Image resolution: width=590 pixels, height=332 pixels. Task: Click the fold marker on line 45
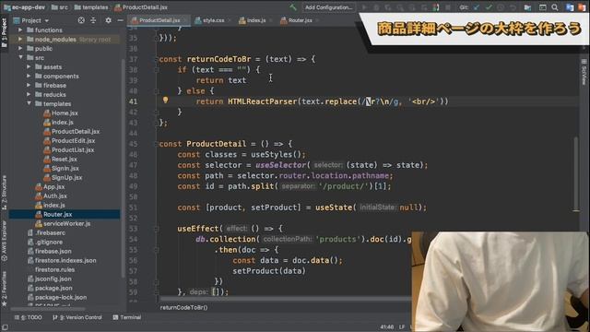pos(156,144)
